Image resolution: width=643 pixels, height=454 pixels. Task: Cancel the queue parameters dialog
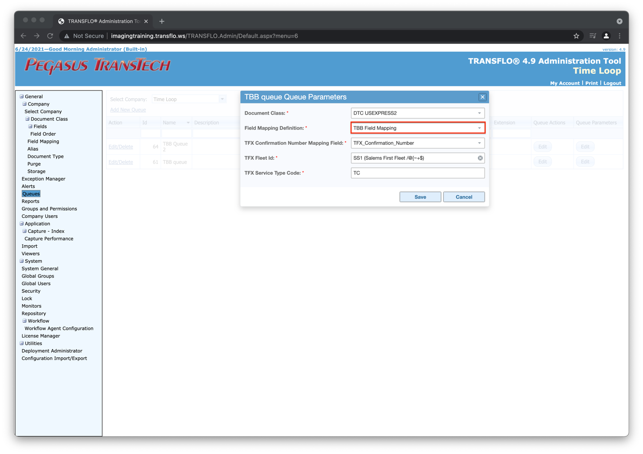(464, 197)
